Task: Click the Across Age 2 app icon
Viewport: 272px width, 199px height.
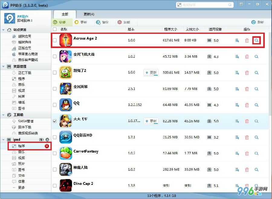Action: pos(66,40)
